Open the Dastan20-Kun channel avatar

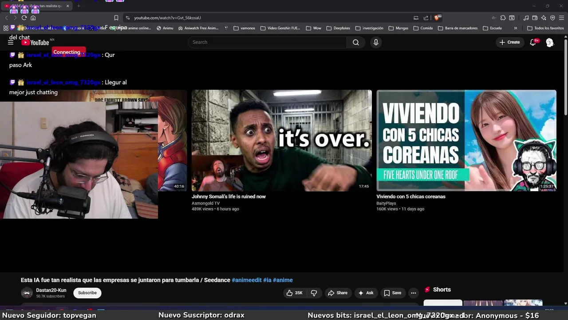(27, 292)
